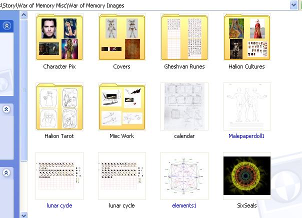Click the scroll up arrow of file list
The width and height of the screenshot is (302, 218).
pyautogui.click(x=23, y=15)
